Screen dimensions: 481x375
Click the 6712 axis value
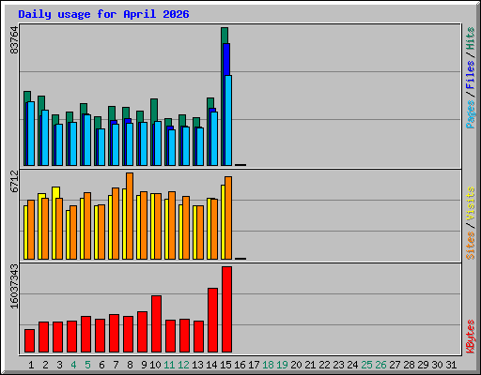pos(14,181)
